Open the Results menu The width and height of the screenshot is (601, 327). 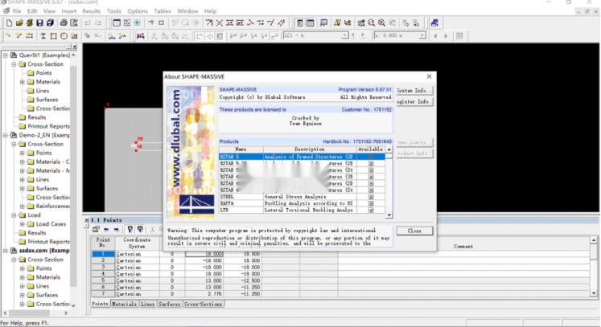point(92,11)
